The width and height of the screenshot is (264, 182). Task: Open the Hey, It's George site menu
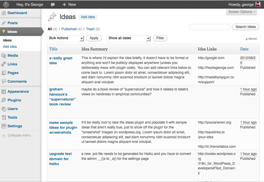(30, 5)
